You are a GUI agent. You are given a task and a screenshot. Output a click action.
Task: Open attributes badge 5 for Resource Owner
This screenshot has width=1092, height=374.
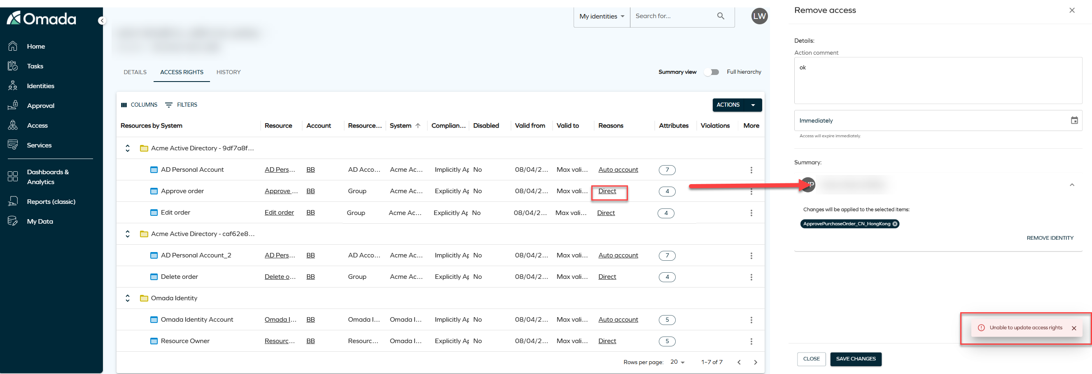click(x=667, y=341)
